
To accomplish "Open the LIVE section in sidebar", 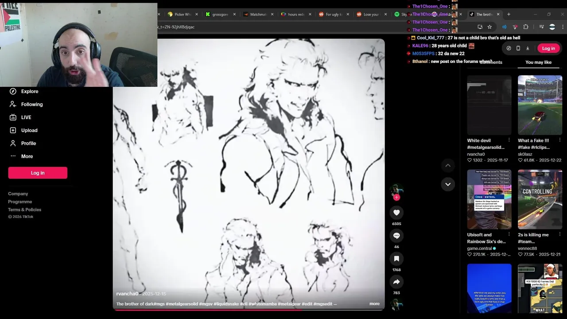I will 26,117.
